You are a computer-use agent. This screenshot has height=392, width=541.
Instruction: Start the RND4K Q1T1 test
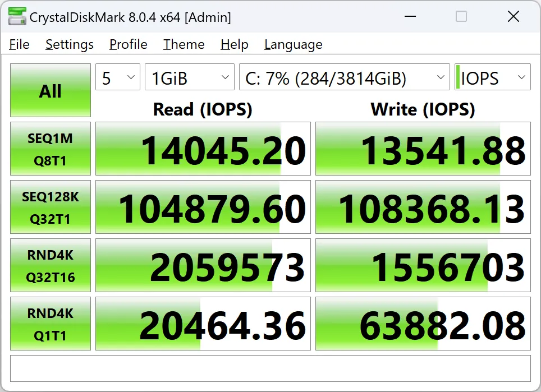(x=51, y=324)
